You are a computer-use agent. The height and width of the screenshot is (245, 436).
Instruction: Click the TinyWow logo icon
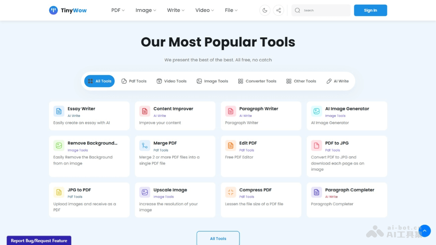click(x=53, y=10)
